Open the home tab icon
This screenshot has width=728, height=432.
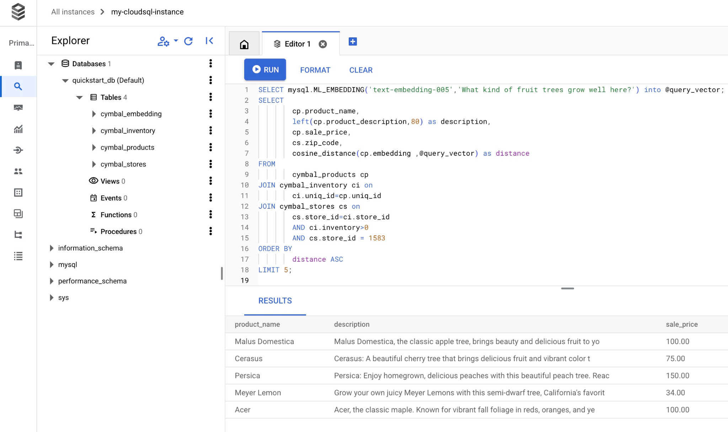point(244,44)
